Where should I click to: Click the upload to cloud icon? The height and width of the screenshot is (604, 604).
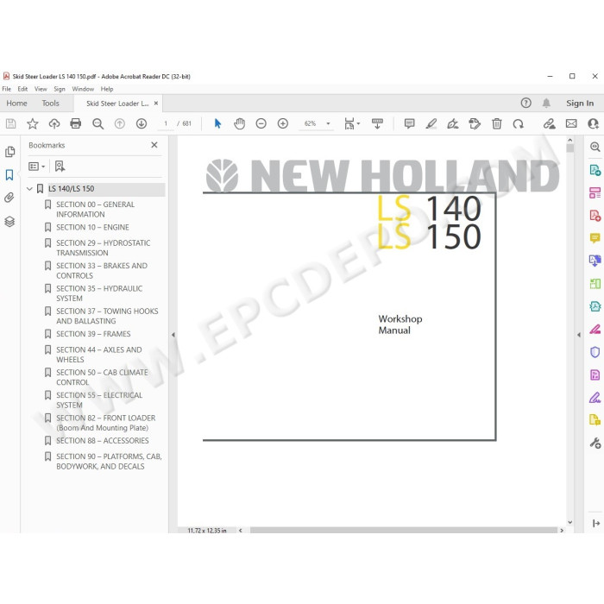[54, 123]
